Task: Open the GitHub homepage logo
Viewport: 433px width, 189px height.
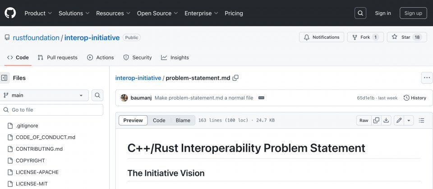Action: pos(10,13)
